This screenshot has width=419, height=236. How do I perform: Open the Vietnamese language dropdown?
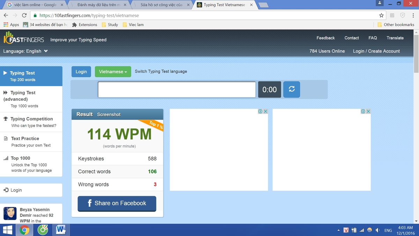pyautogui.click(x=113, y=72)
